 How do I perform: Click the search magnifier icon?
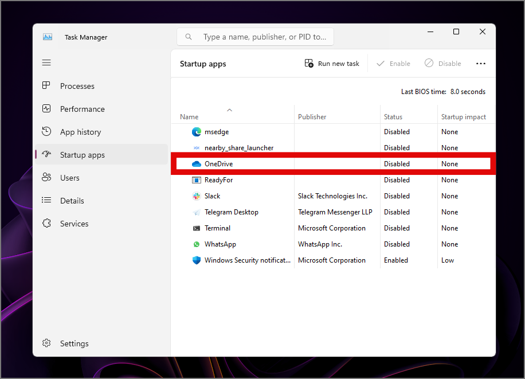[189, 37]
